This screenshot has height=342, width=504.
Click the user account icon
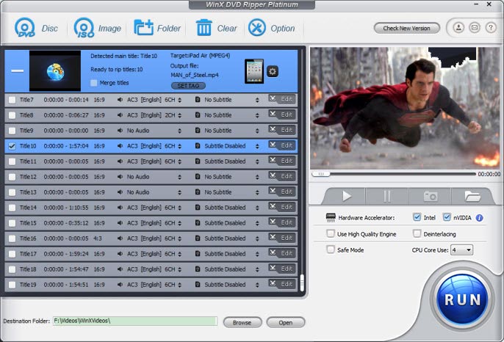[x=458, y=28]
